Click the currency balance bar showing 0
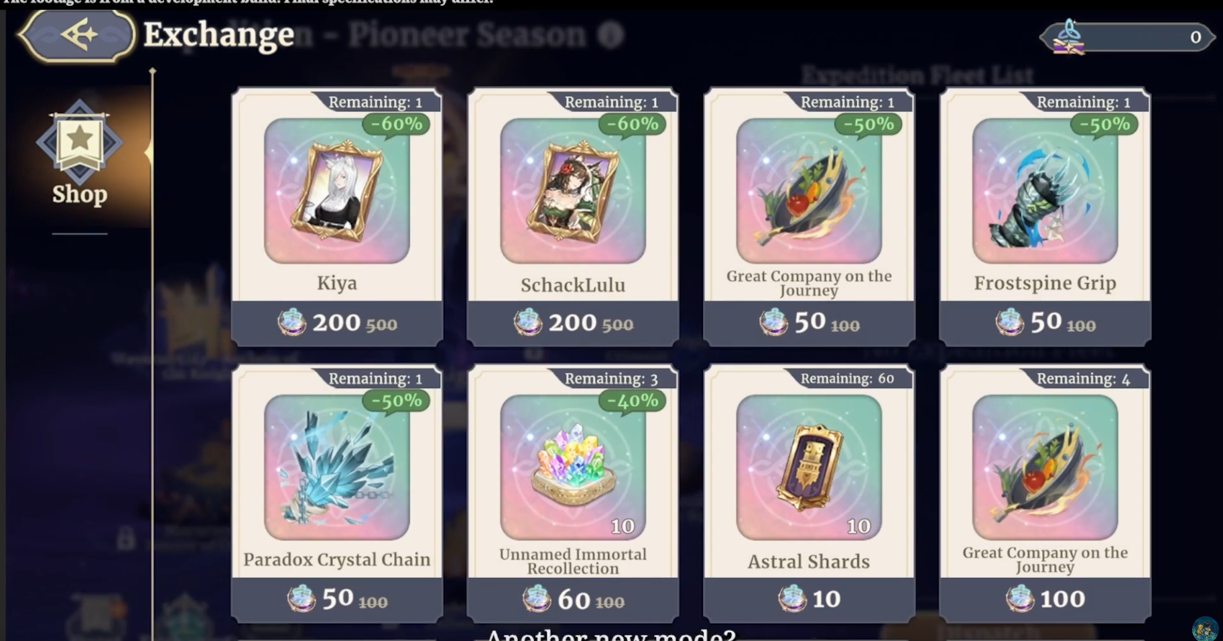This screenshot has height=641, width=1223. click(x=1127, y=38)
